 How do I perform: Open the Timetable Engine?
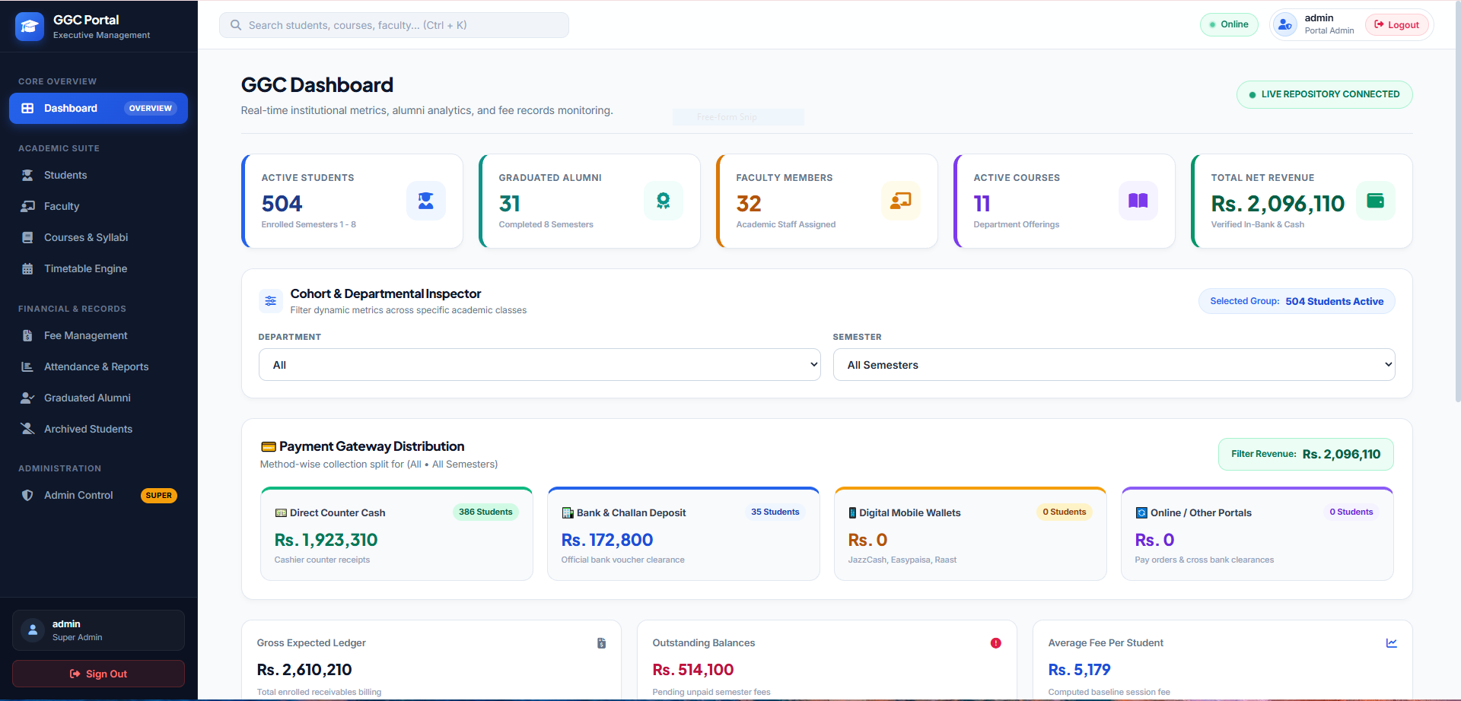tap(98, 268)
